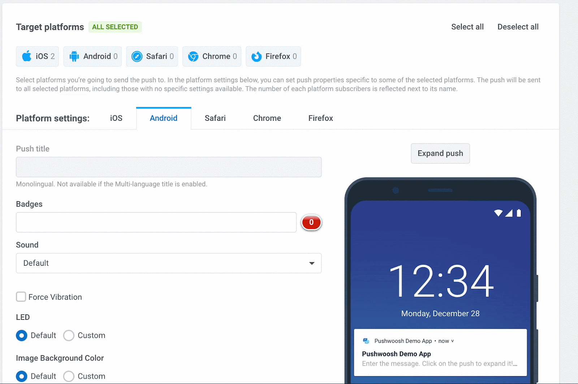Open the Sound dropdown
Viewport: 578px width, 384px height.
(168, 263)
